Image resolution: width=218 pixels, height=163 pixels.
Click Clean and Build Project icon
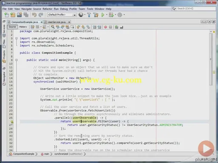(96, 14)
